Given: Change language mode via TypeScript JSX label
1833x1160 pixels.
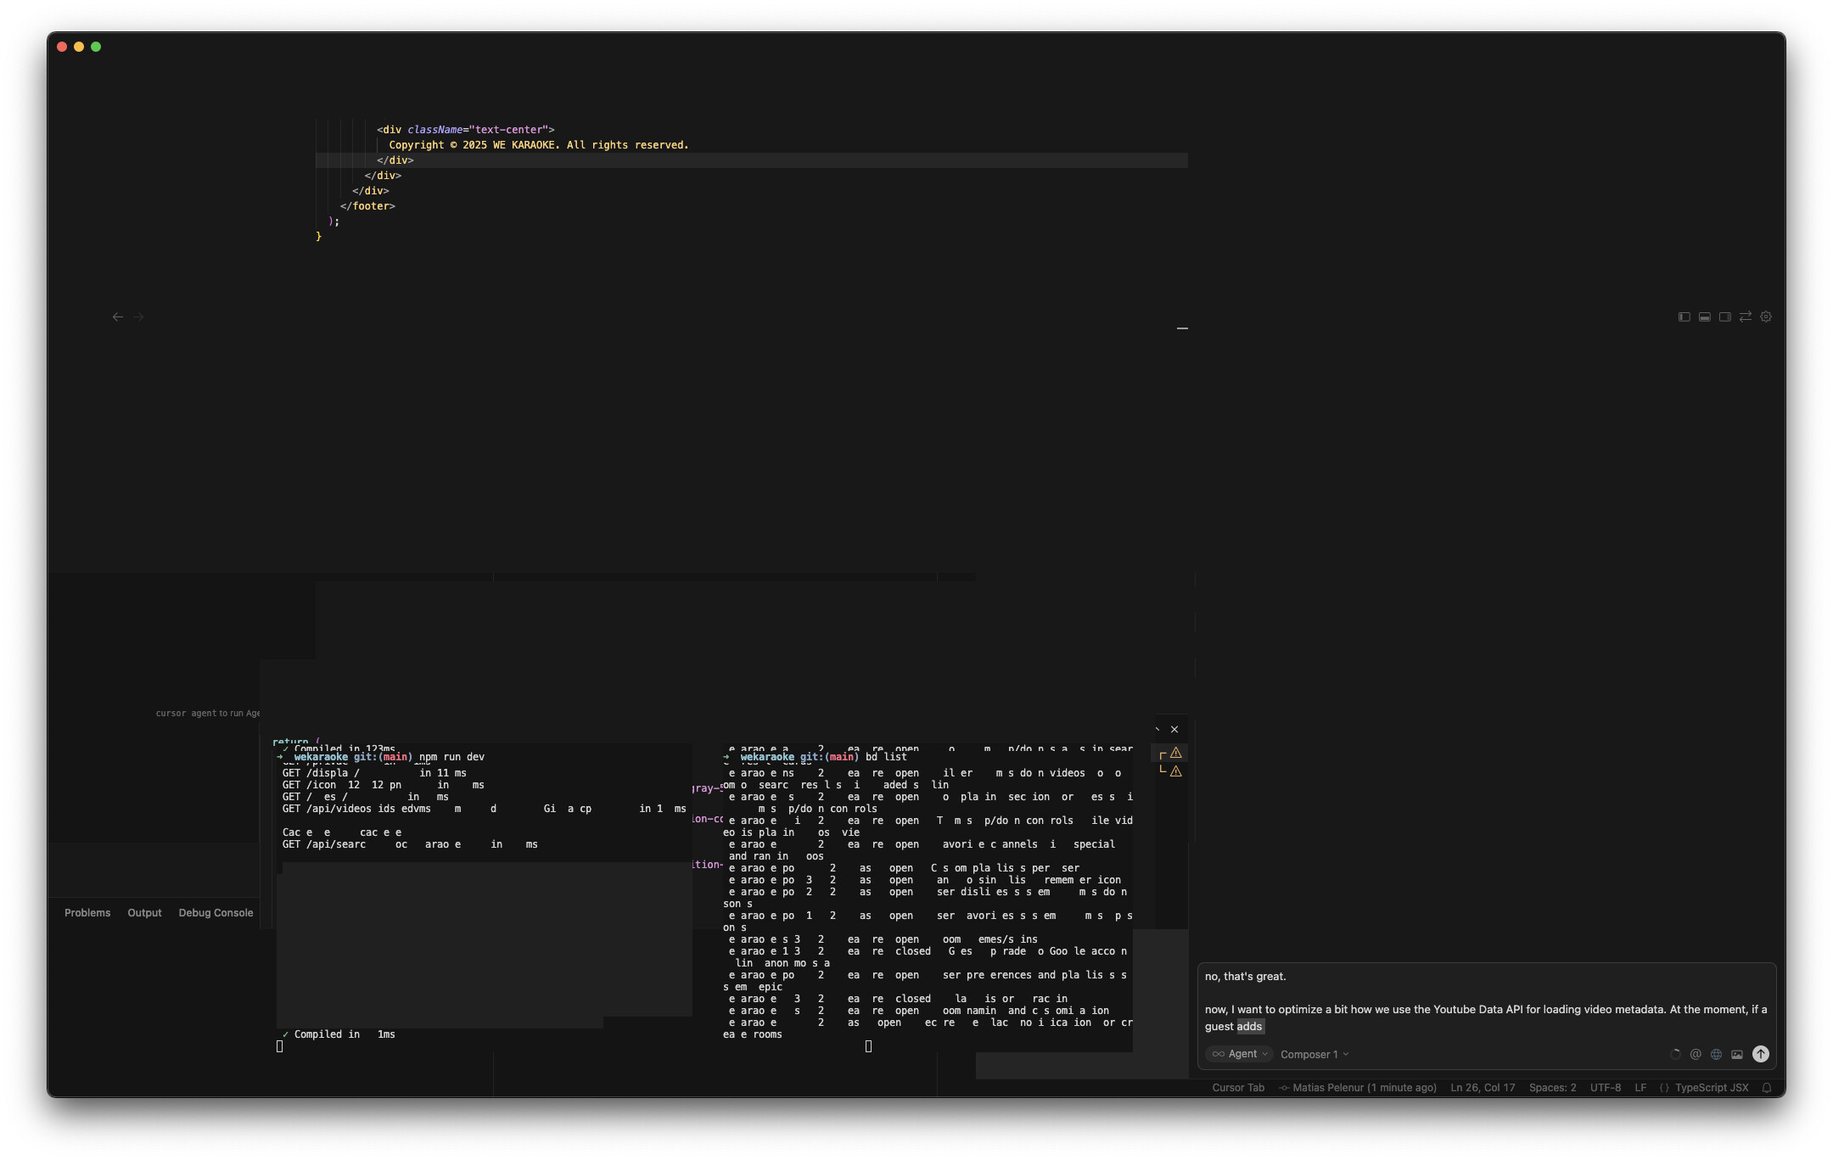Looking at the screenshot, I should pyautogui.click(x=1712, y=1088).
